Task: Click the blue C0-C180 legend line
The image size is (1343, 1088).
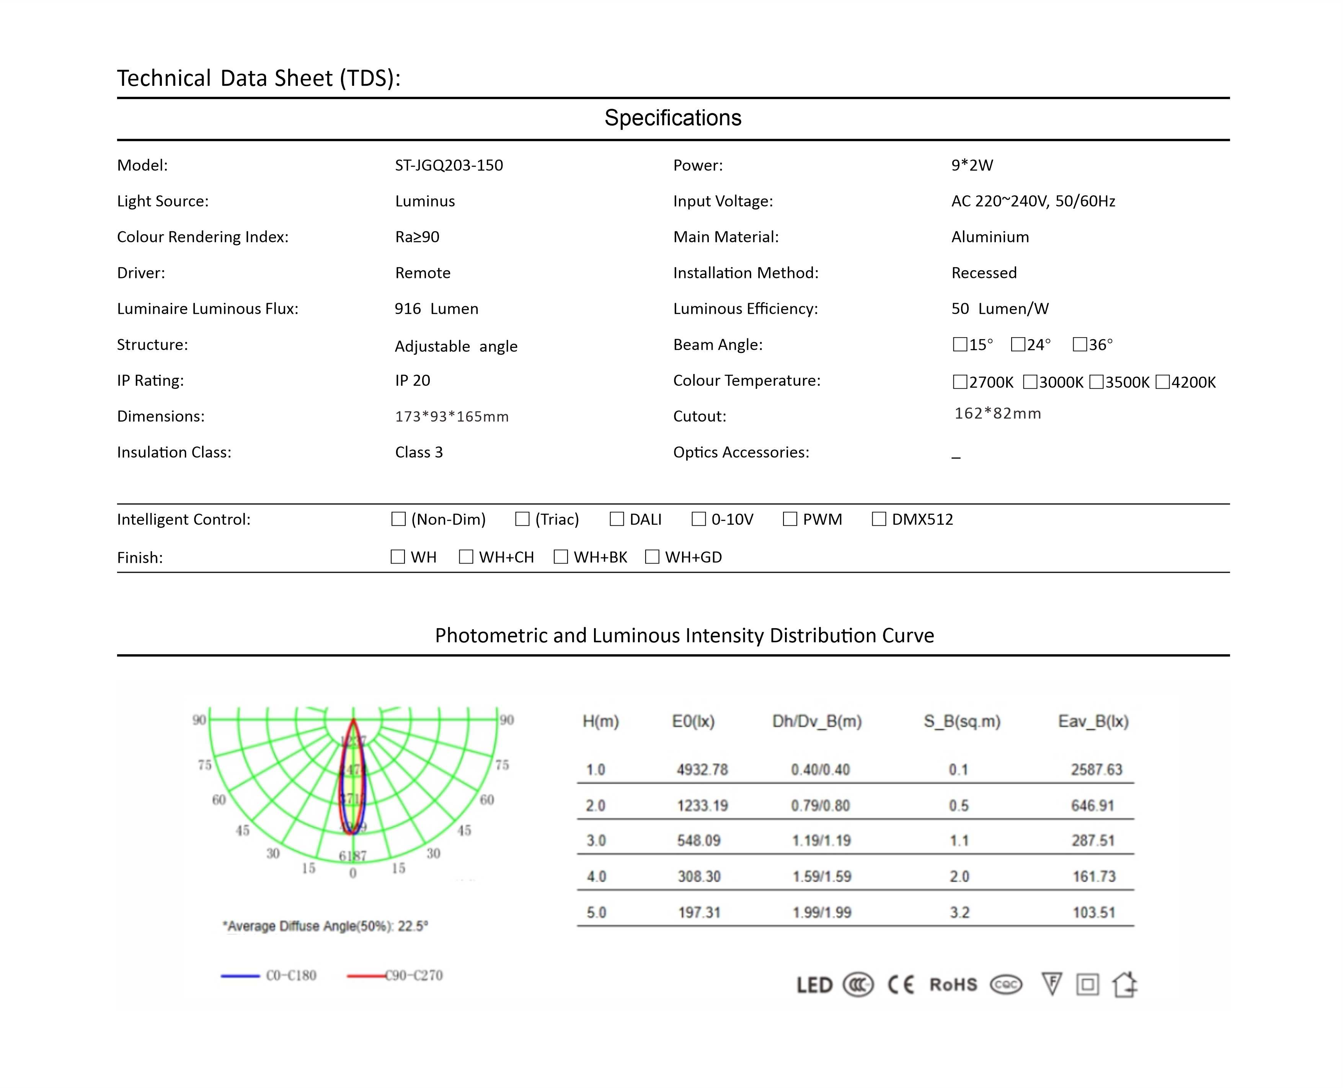Action: 240,976
